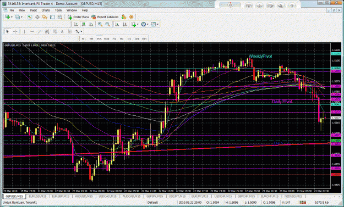The width and height of the screenshot is (344, 207).
Task: Click the orange round icon after Expert Advisors
Action: (x=131, y=17)
